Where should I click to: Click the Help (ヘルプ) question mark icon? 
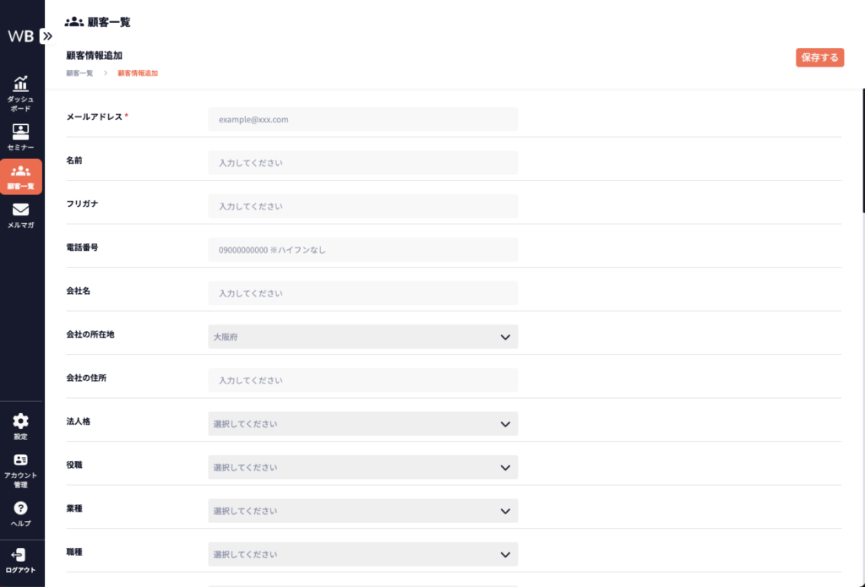21,508
